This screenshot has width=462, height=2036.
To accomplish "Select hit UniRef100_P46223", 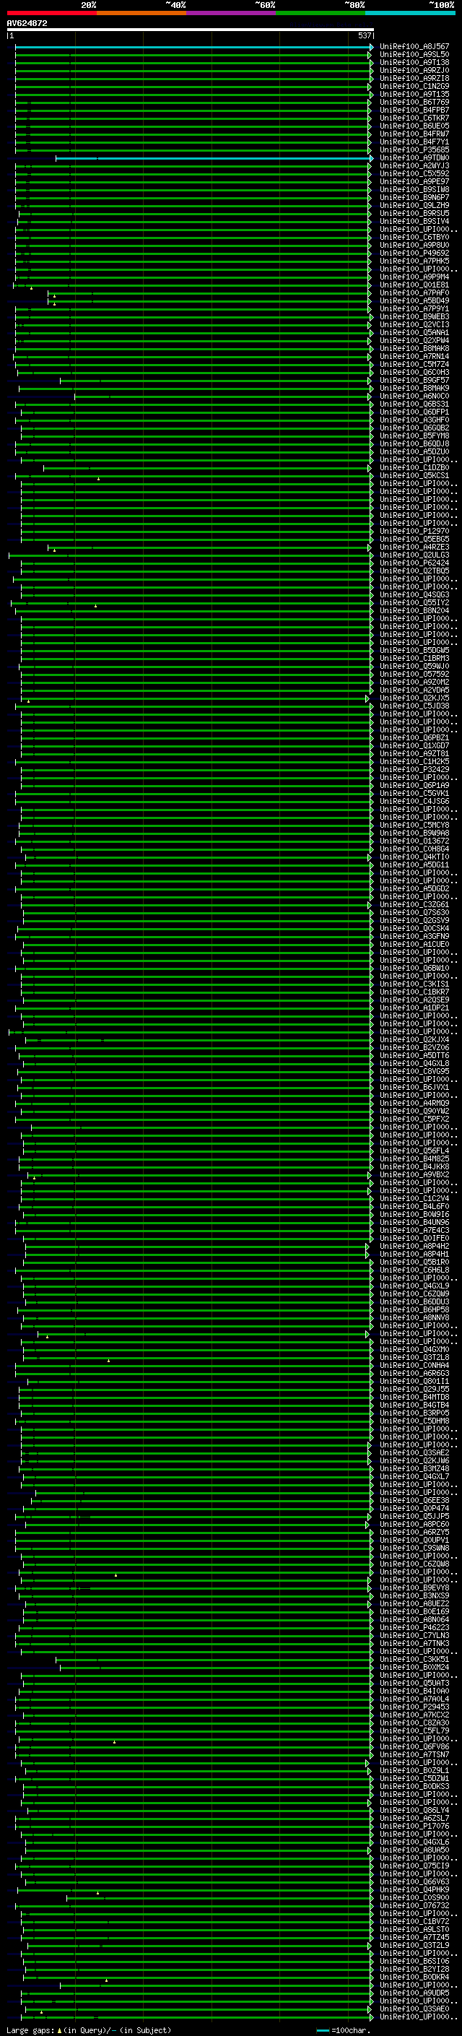I will click(x=414, y=1628).
